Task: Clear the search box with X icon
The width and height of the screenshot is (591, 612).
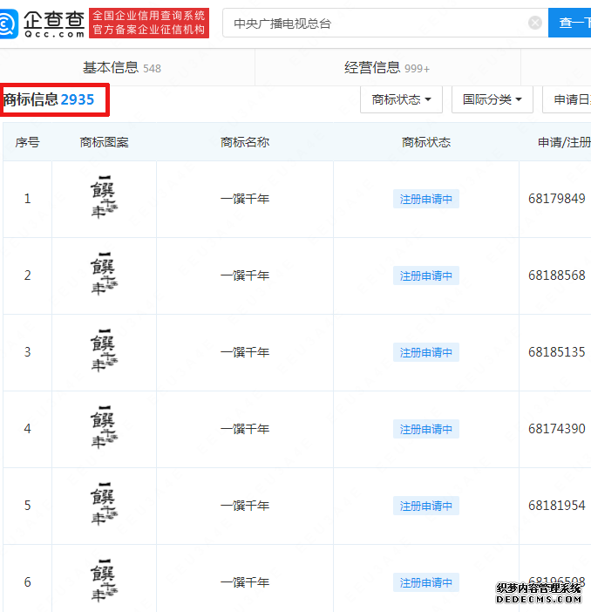Action: 535,23
